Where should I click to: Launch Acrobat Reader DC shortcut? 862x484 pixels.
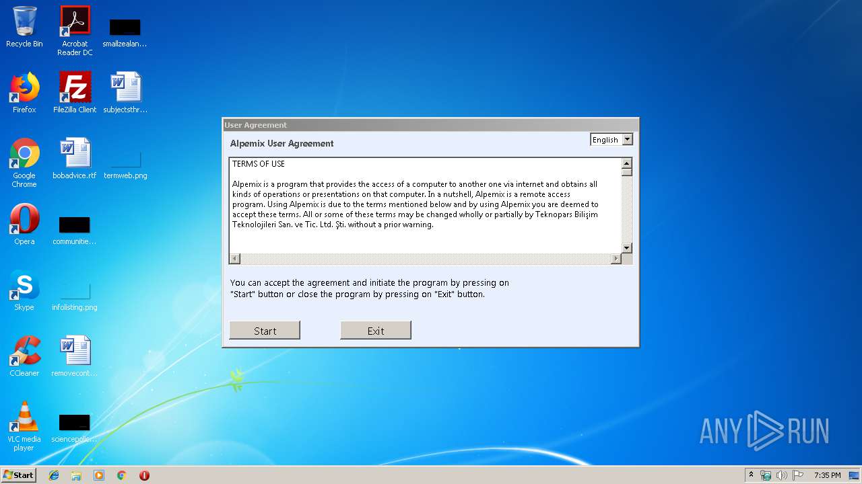tap(75, 30)
